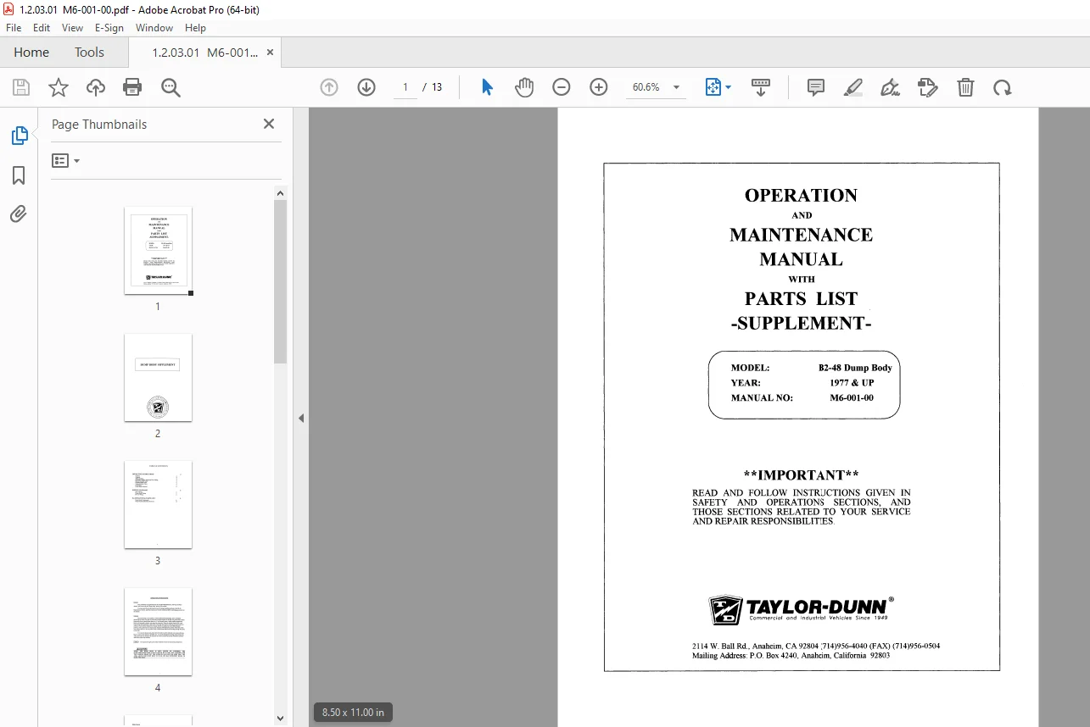Close the M6-001 document tab

tap(271, 53)
